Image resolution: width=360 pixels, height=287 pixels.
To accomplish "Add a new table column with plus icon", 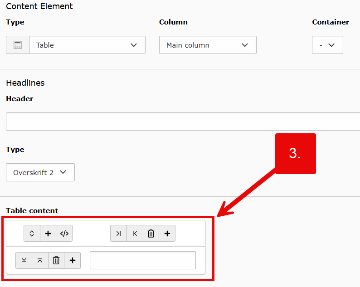I will pos(167,233).
